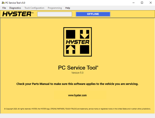
Task: Click the Version 5.0 text
Action: click(x=77, y=73)
